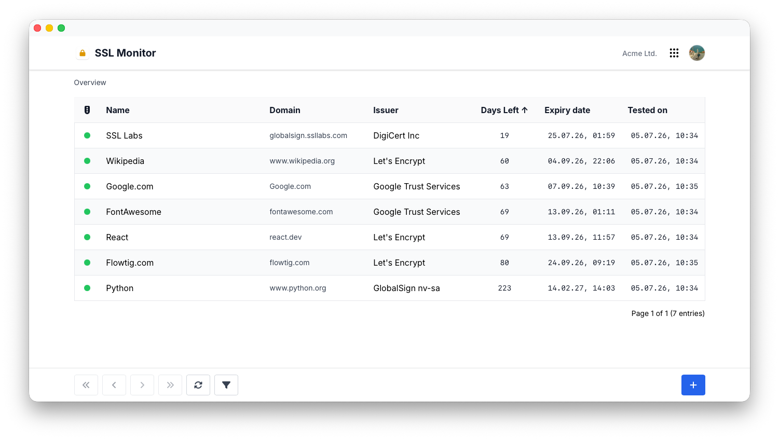Open the React row name
The image size is (779, 440).
point(117,237)
